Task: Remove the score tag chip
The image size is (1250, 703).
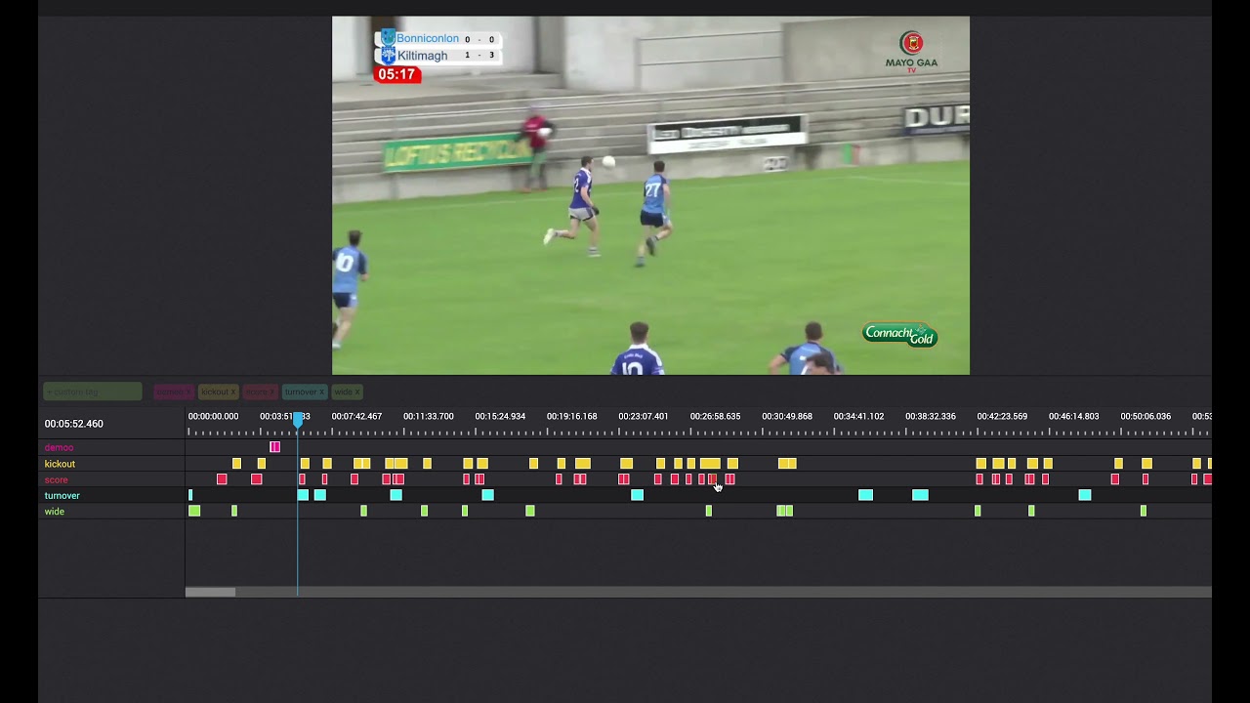Action: 272,392
